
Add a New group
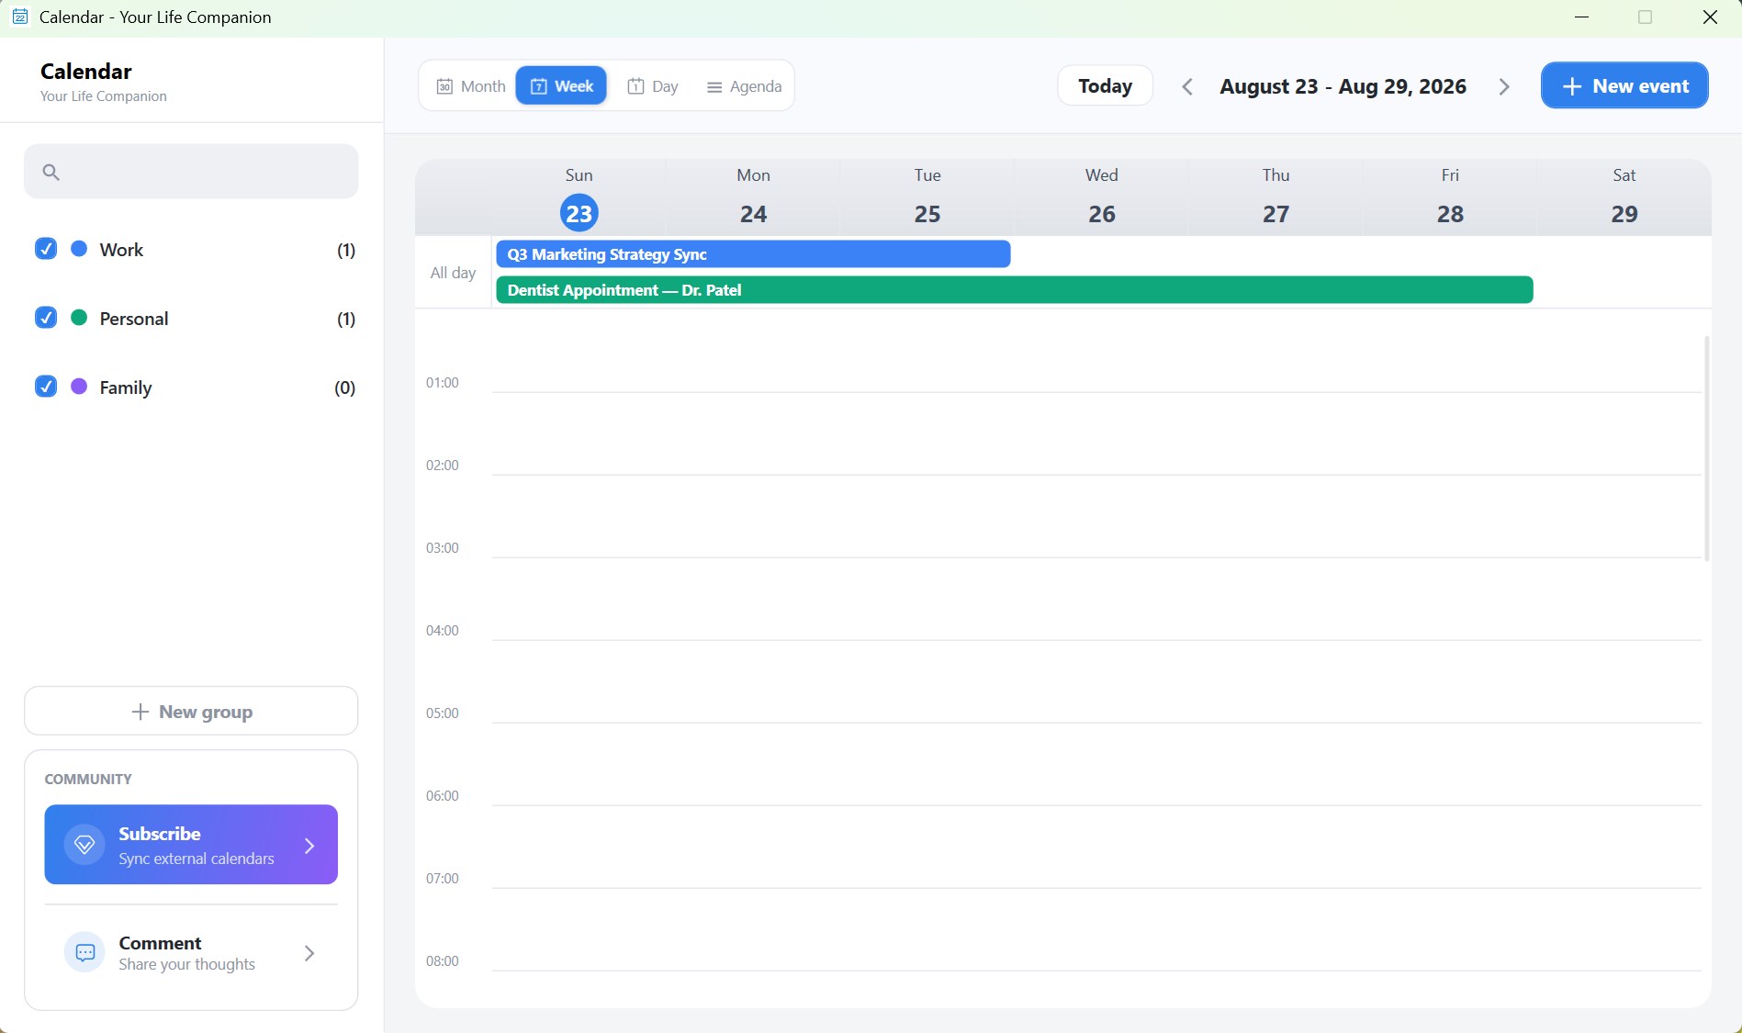point(191,711)
